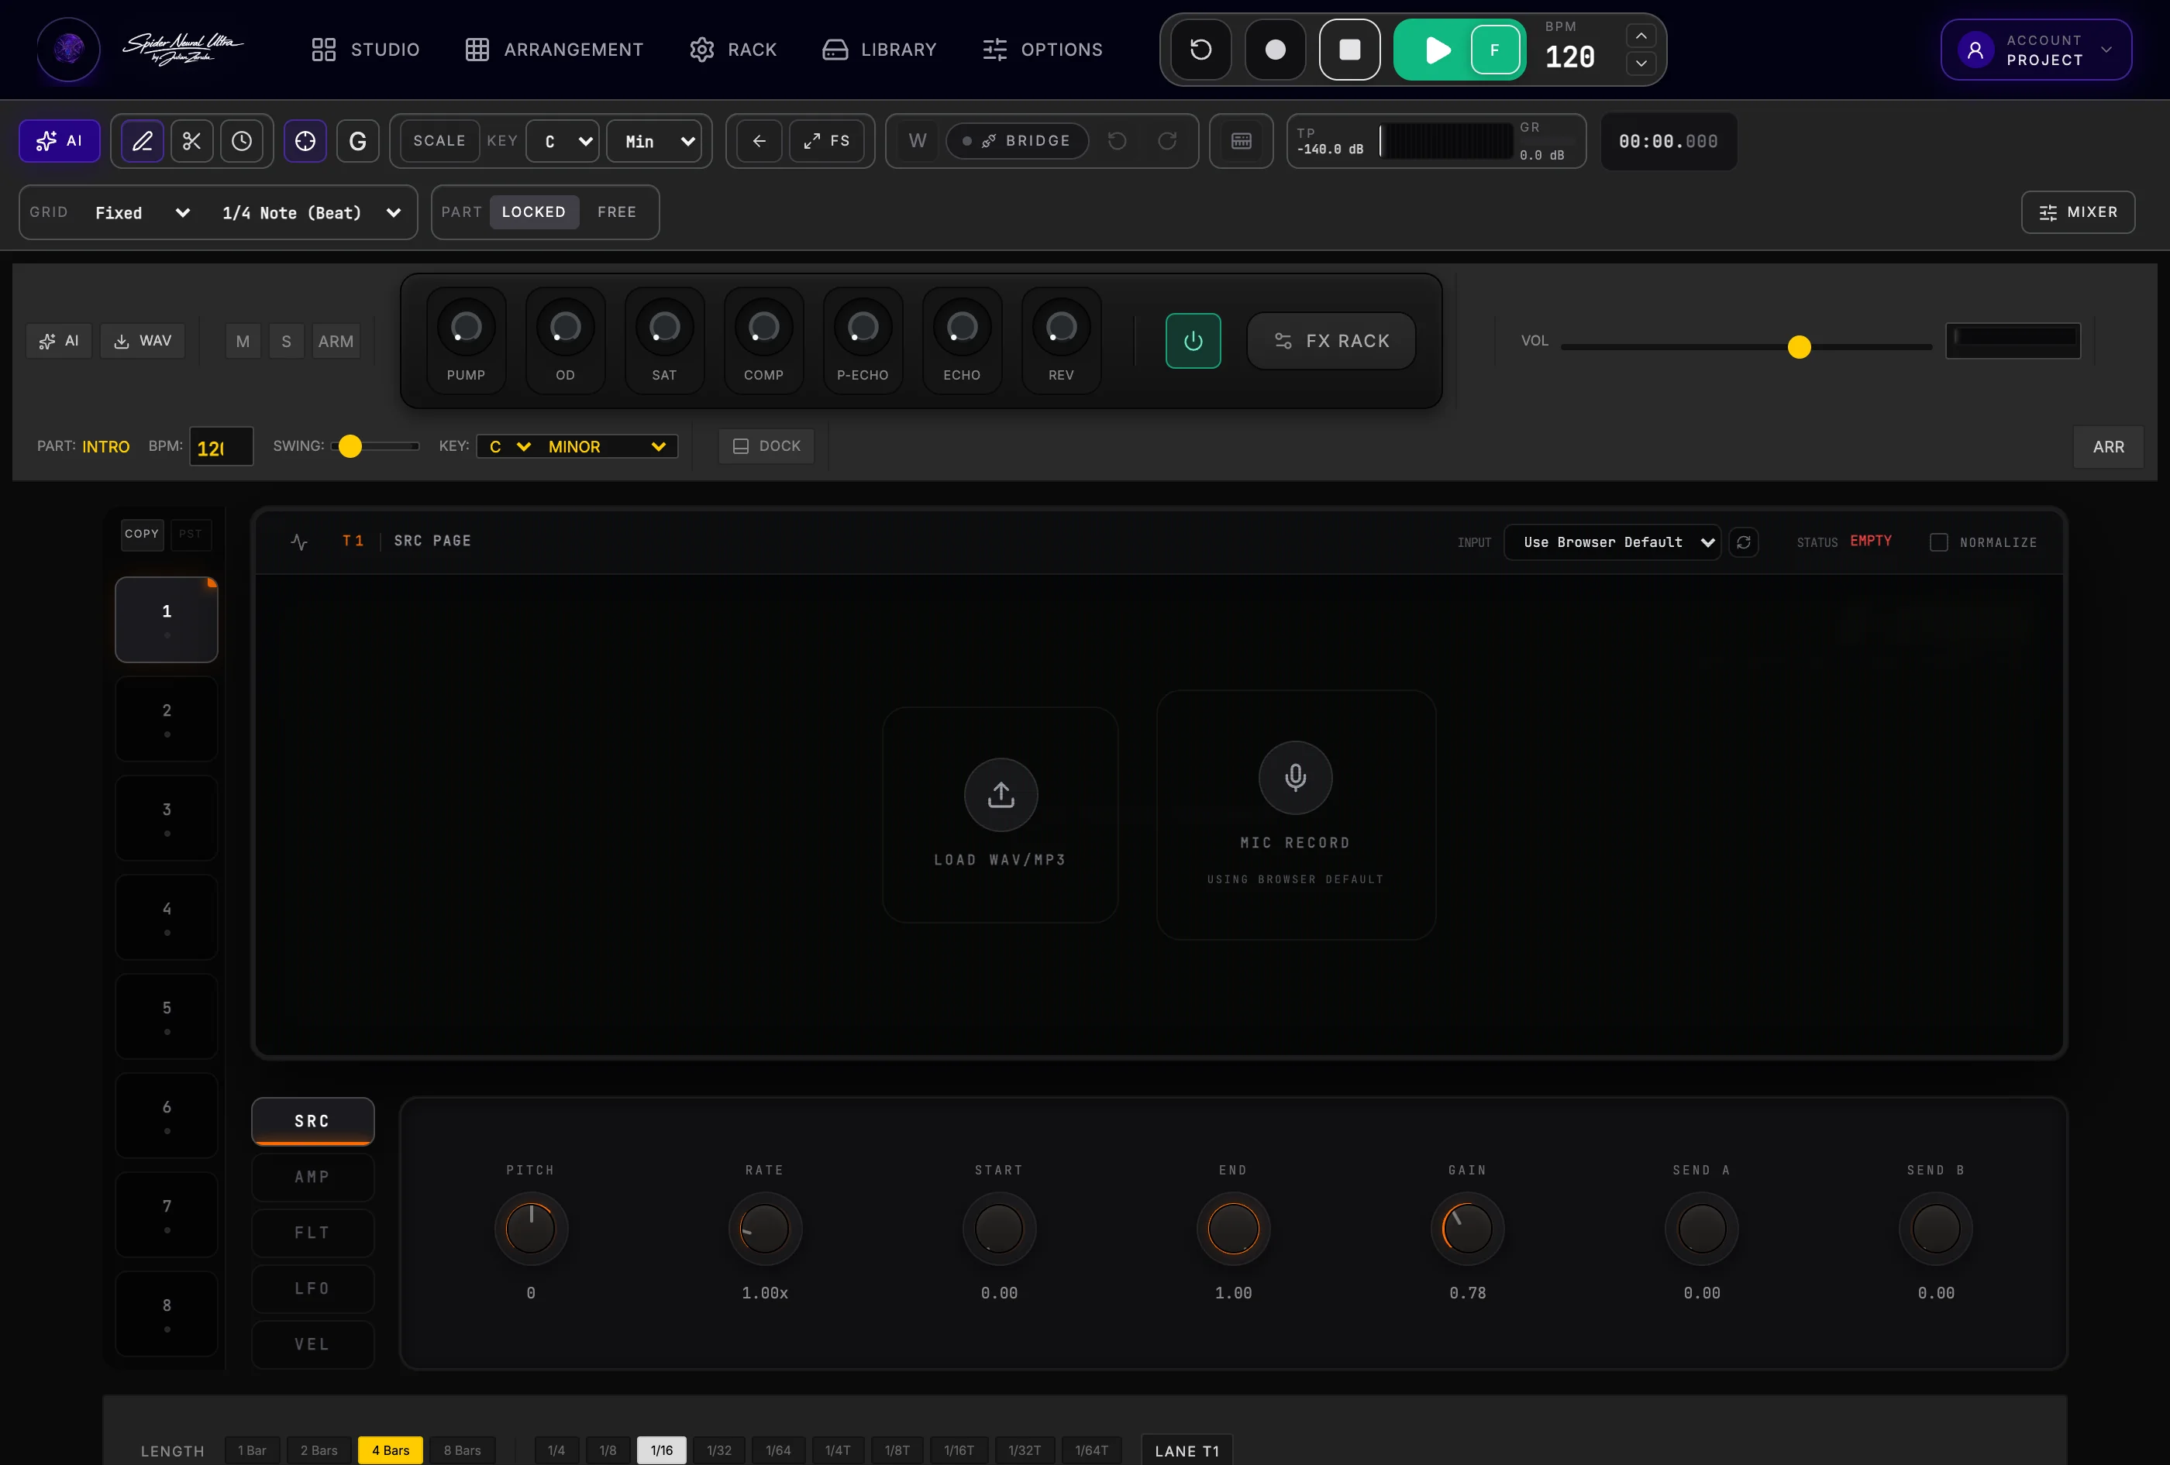Switch to the AMP tab
This screenshot has height=1465, width=2170.
coord(313,1178)
